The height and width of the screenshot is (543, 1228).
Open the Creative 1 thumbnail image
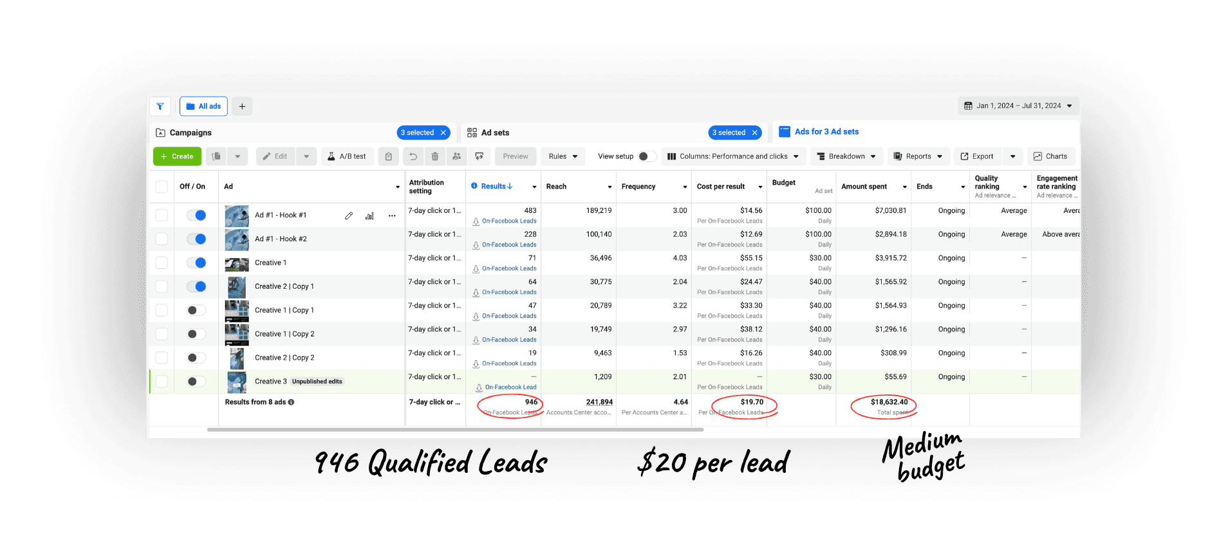tap(237, 264)
